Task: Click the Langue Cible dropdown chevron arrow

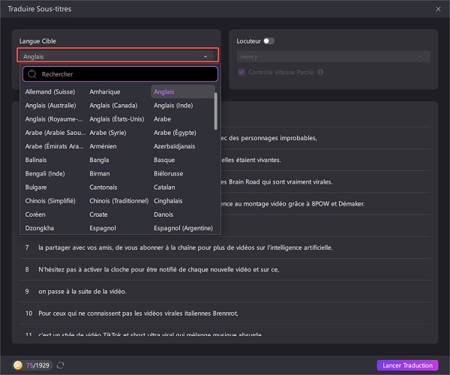Action: click(205, 55)
